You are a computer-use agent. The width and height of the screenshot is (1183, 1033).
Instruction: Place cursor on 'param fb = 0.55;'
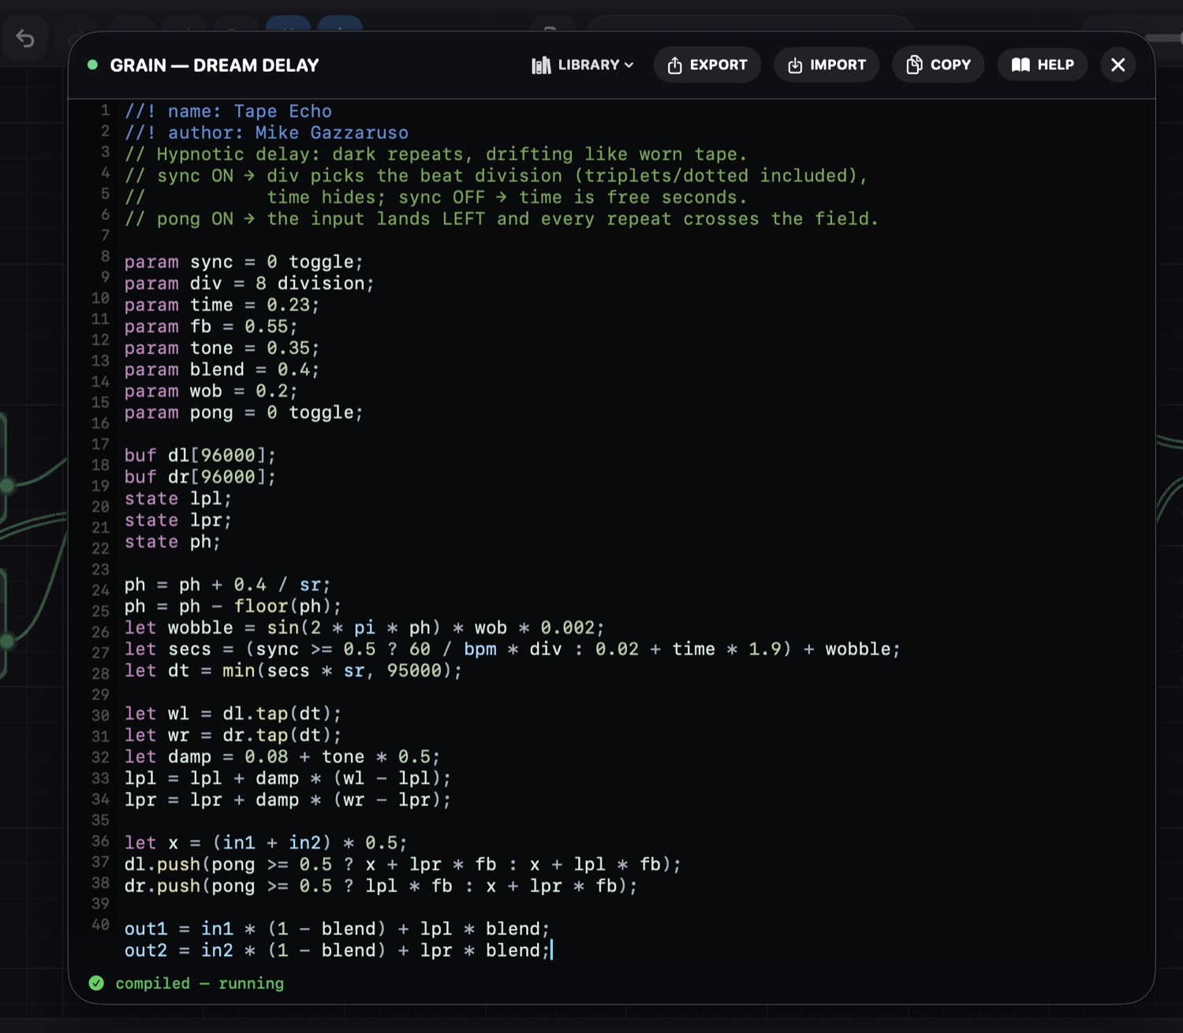pos(211,326)
